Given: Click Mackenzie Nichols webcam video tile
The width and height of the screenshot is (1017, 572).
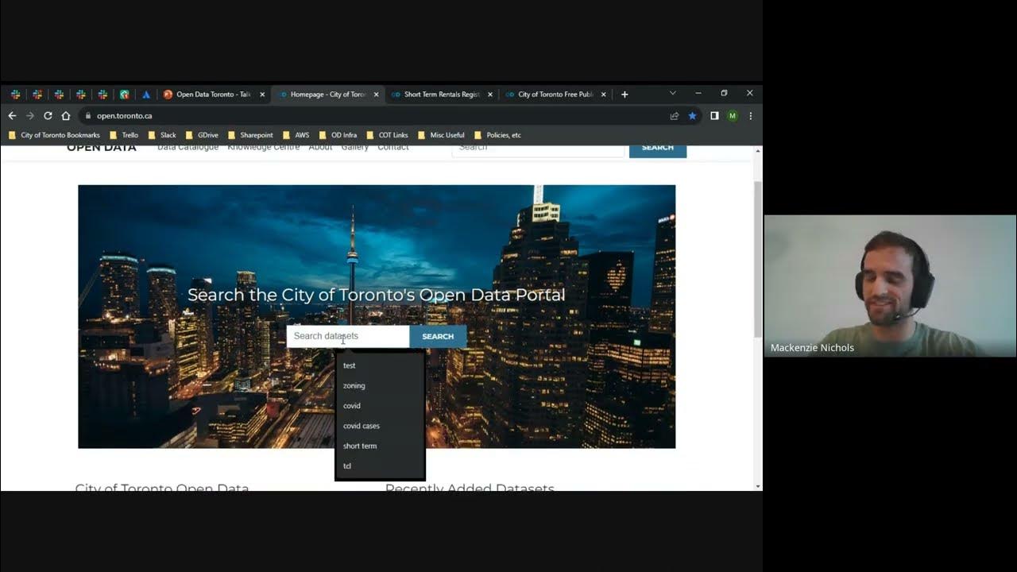Looking at the screenshot, I should click(890, 285).
